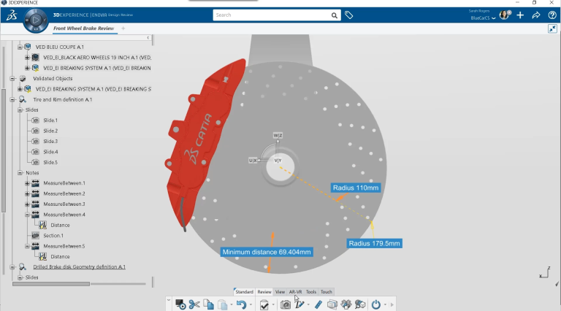Click the Share arrow icon
561x311 pixels.
coord(535,15)
